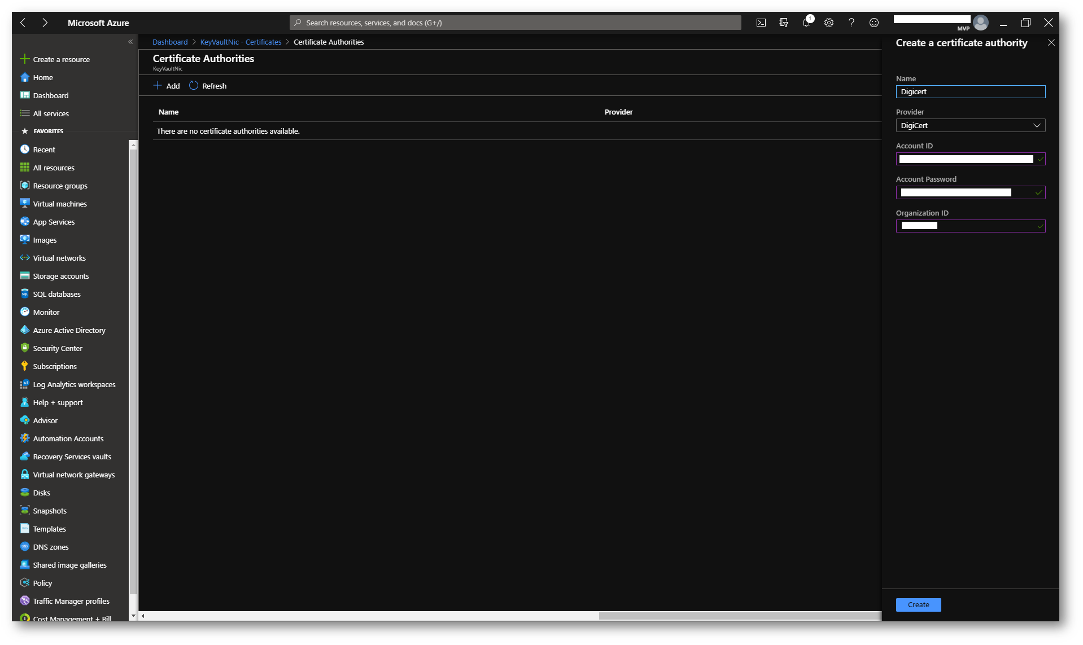Screen dimensions: 1083x645
Task: Click the KeyVaultNic - Certificates breadcrumb
Action: click(241, 42)
